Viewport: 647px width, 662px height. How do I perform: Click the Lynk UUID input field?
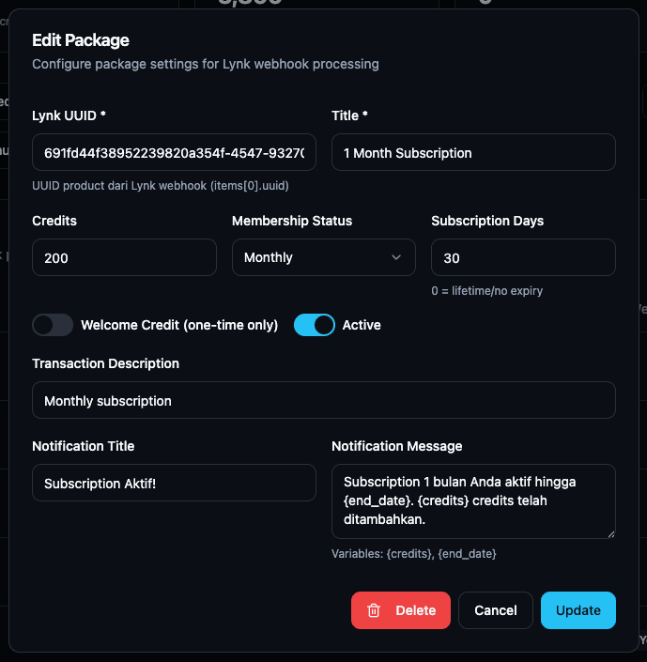(174, 152)
